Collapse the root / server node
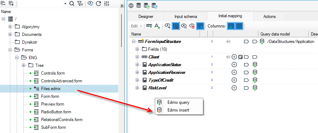The height and width of the screenshot is (133, 318). [x=3, y=19]
